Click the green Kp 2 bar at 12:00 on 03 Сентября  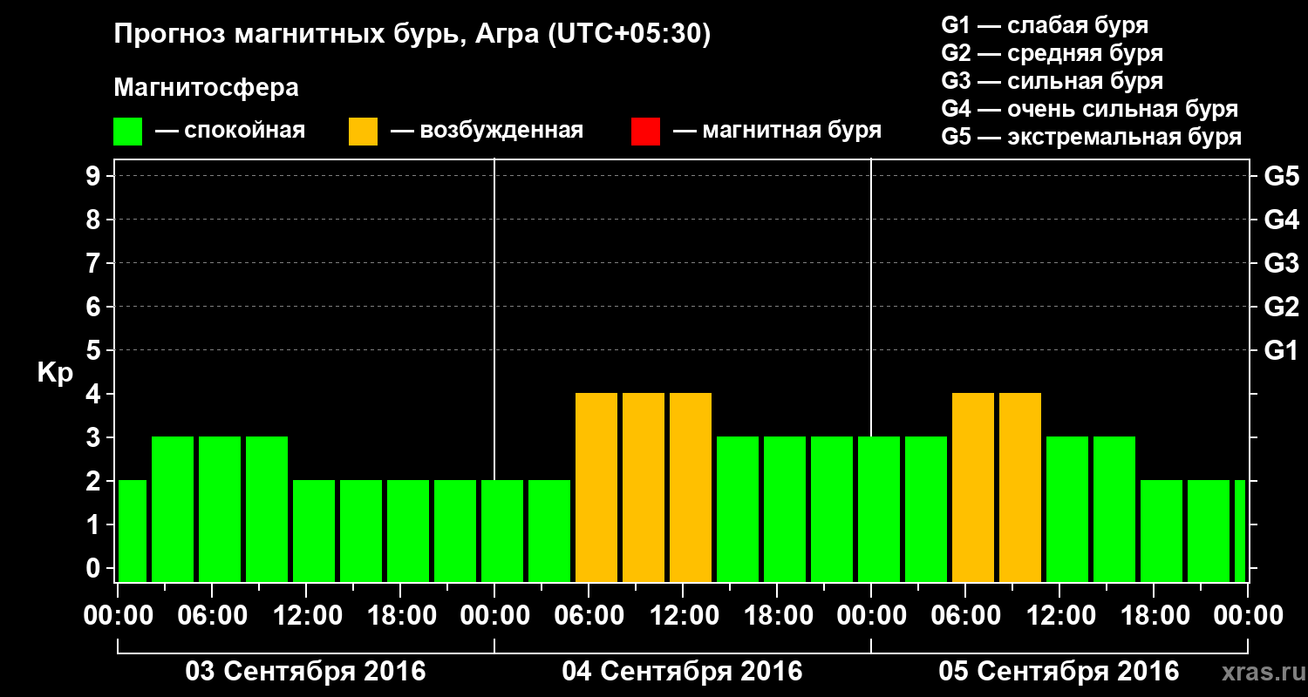(314, 531)
